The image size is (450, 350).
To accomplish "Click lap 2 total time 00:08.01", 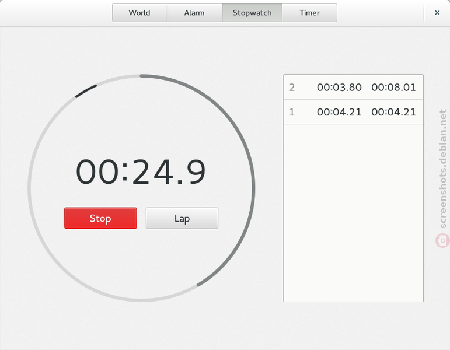I will (x=393, y=87).
